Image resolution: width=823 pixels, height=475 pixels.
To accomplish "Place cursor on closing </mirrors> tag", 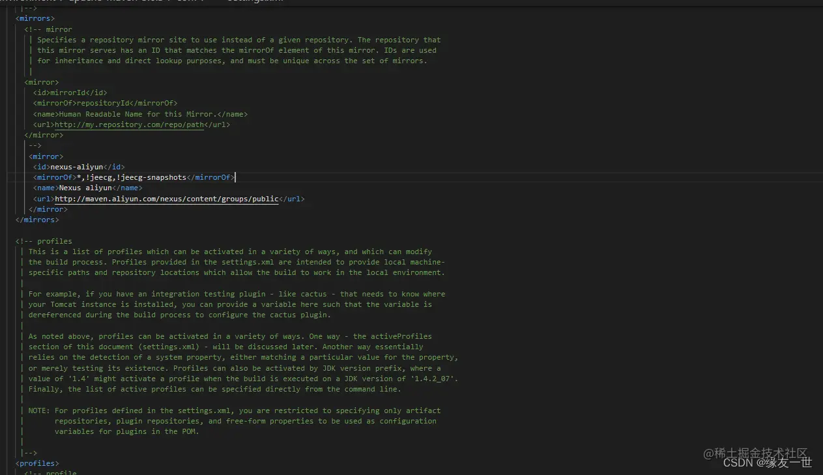I will (x=37, y=220).
